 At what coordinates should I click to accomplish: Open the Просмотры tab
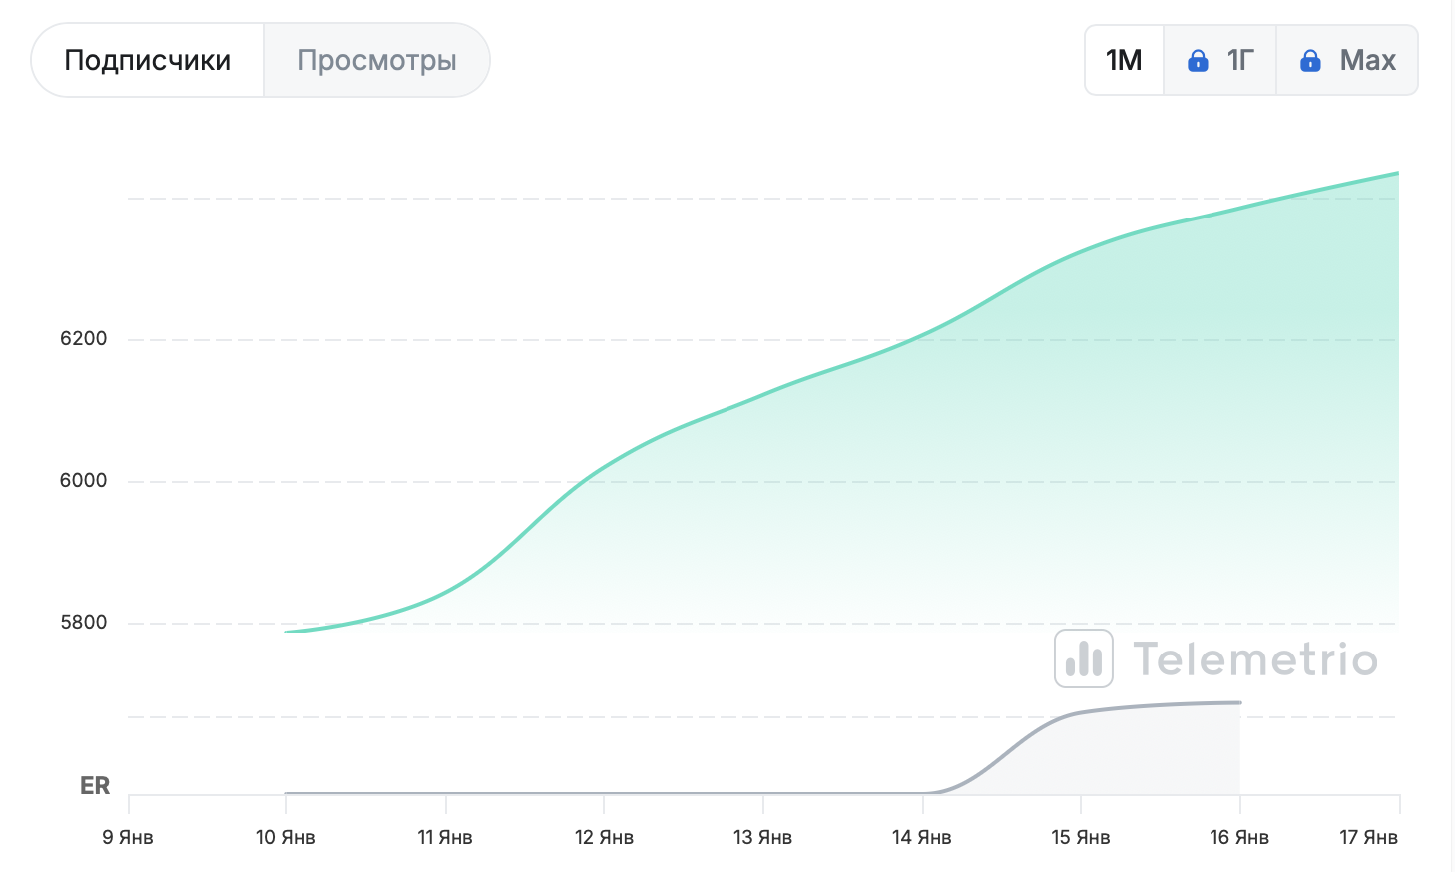[x=377, y=61]
